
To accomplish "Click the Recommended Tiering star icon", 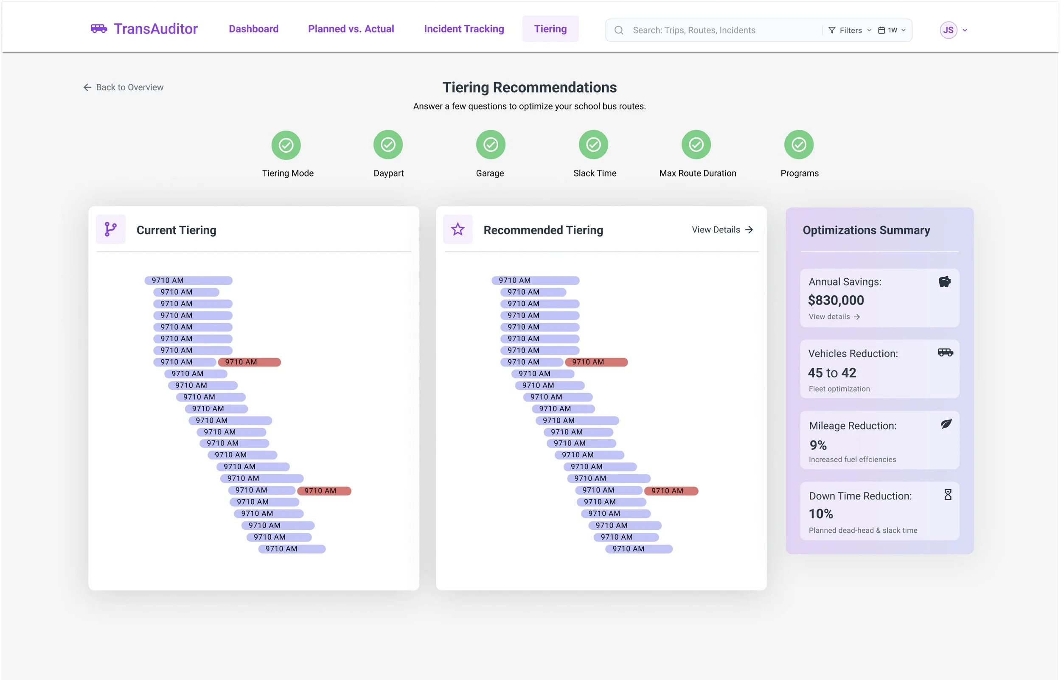I will coord(458,229).
